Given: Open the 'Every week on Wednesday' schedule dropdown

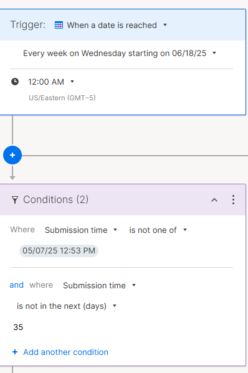Looking at the screenshot, I should [x=120, y=53].
